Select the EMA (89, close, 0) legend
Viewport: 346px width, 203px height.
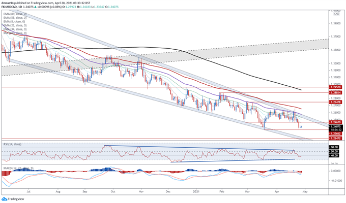click(15, 14)
